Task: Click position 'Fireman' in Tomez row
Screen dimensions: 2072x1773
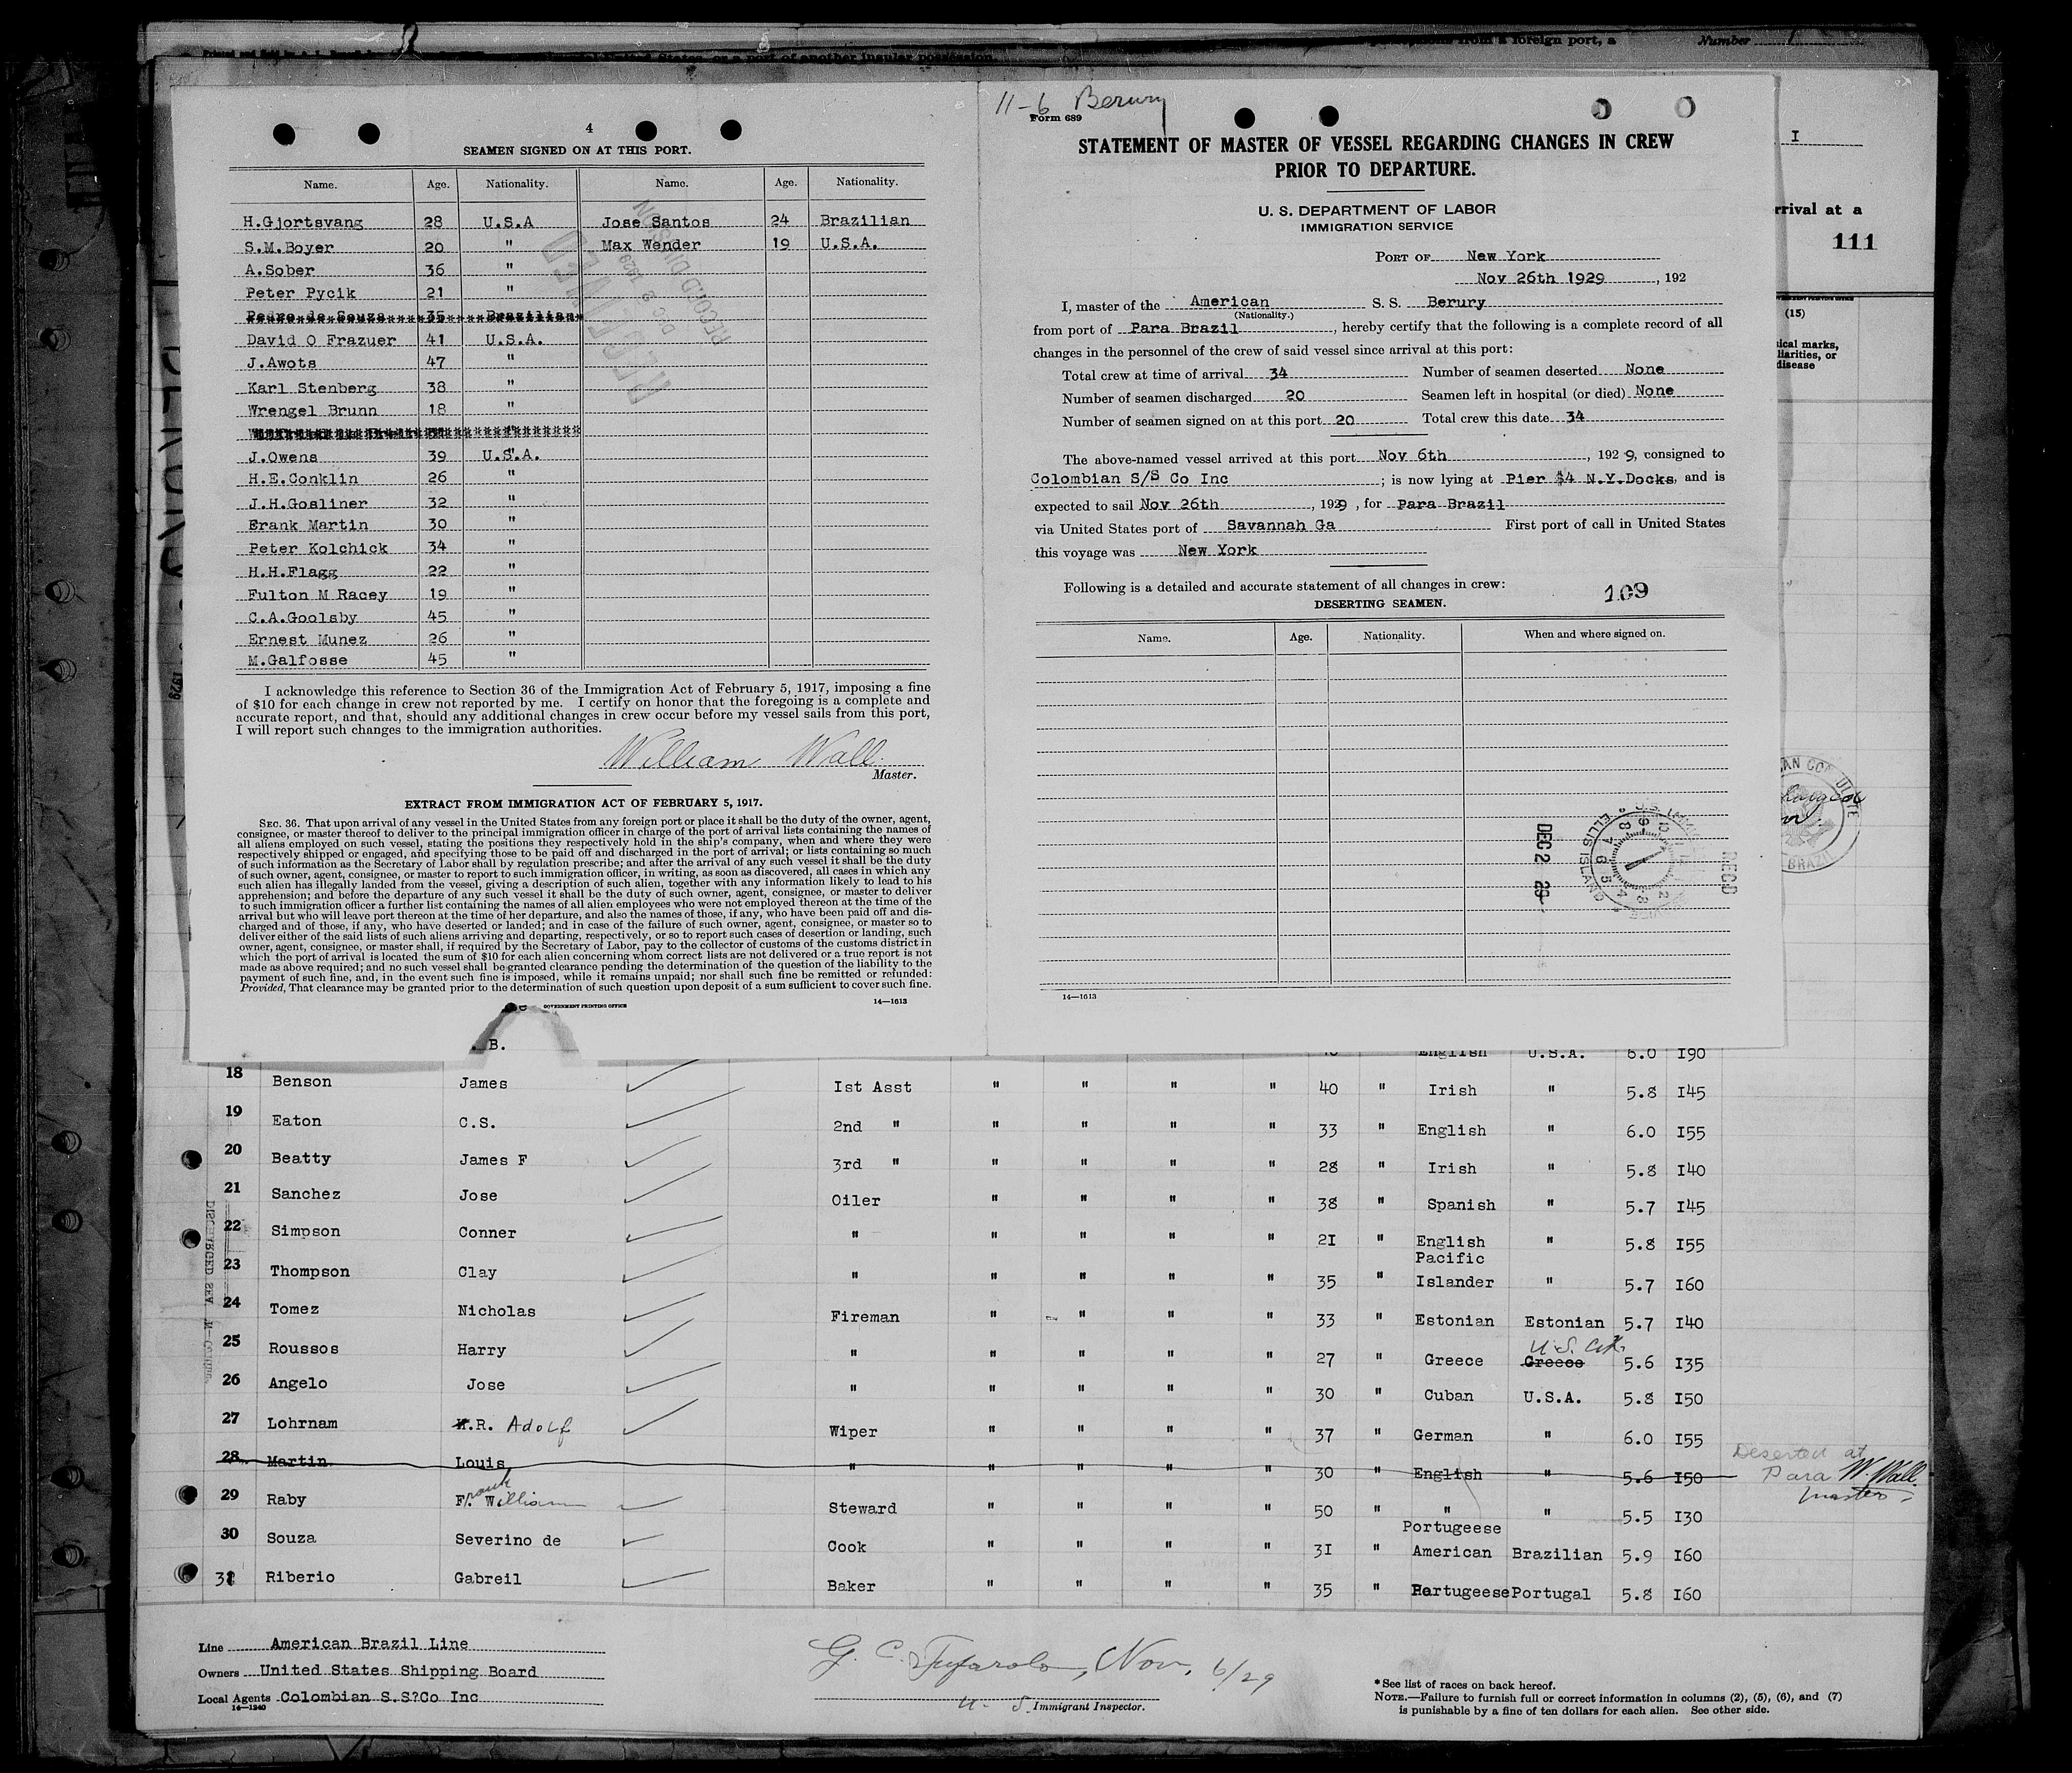Action: 866,1317
